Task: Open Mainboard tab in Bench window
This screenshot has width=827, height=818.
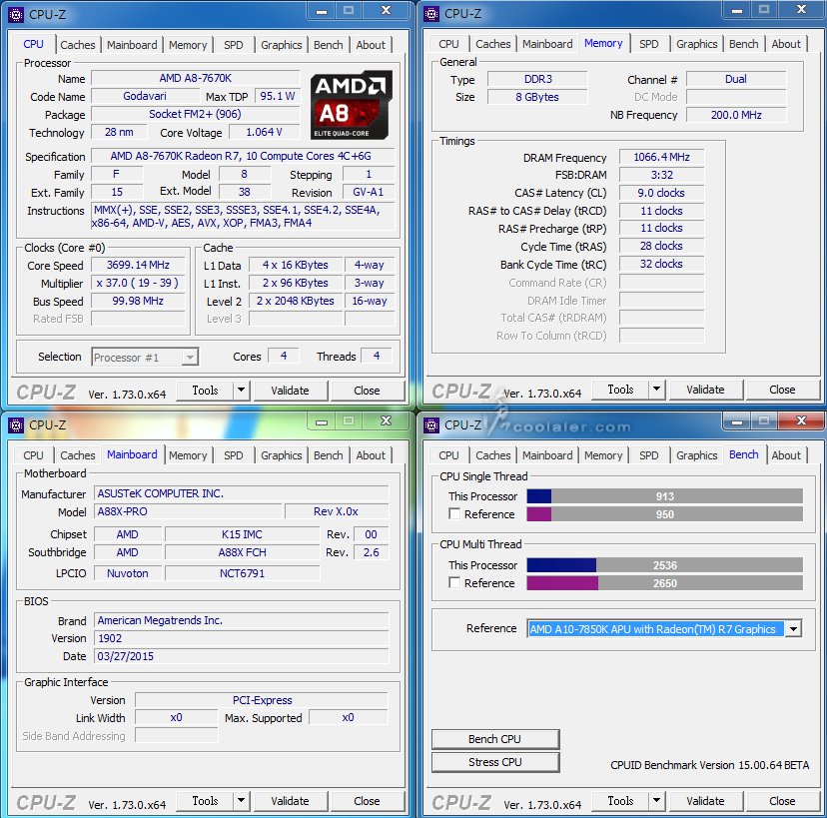Action: coord(547,455)
